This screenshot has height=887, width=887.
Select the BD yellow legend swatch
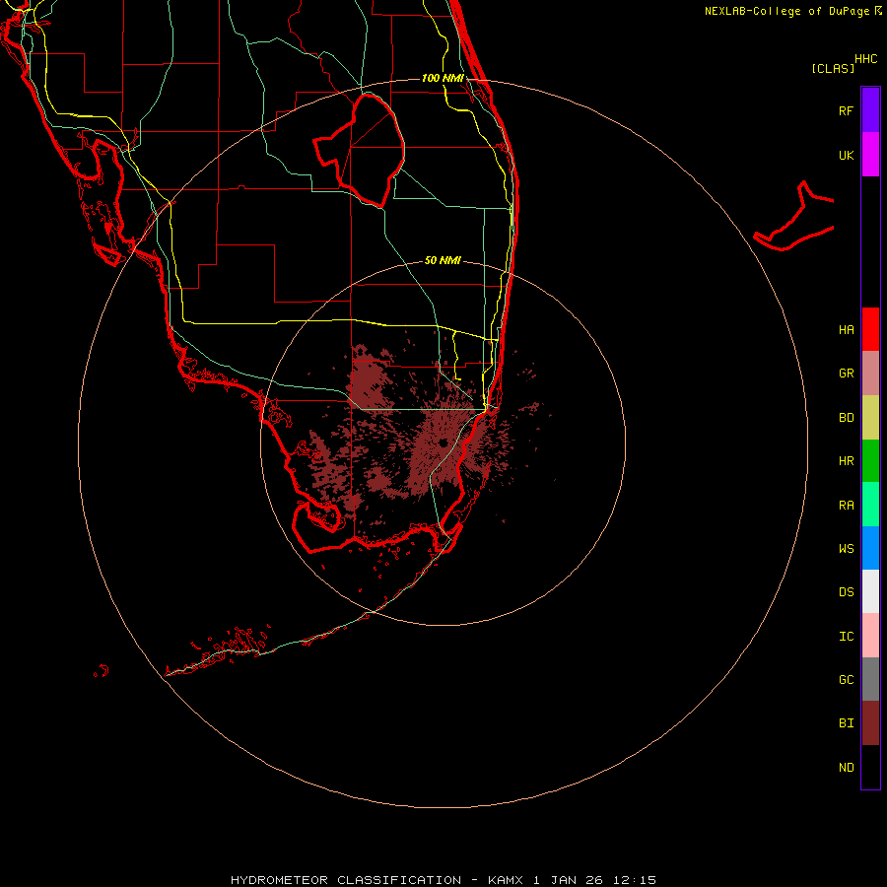click(x=870, y=417)
